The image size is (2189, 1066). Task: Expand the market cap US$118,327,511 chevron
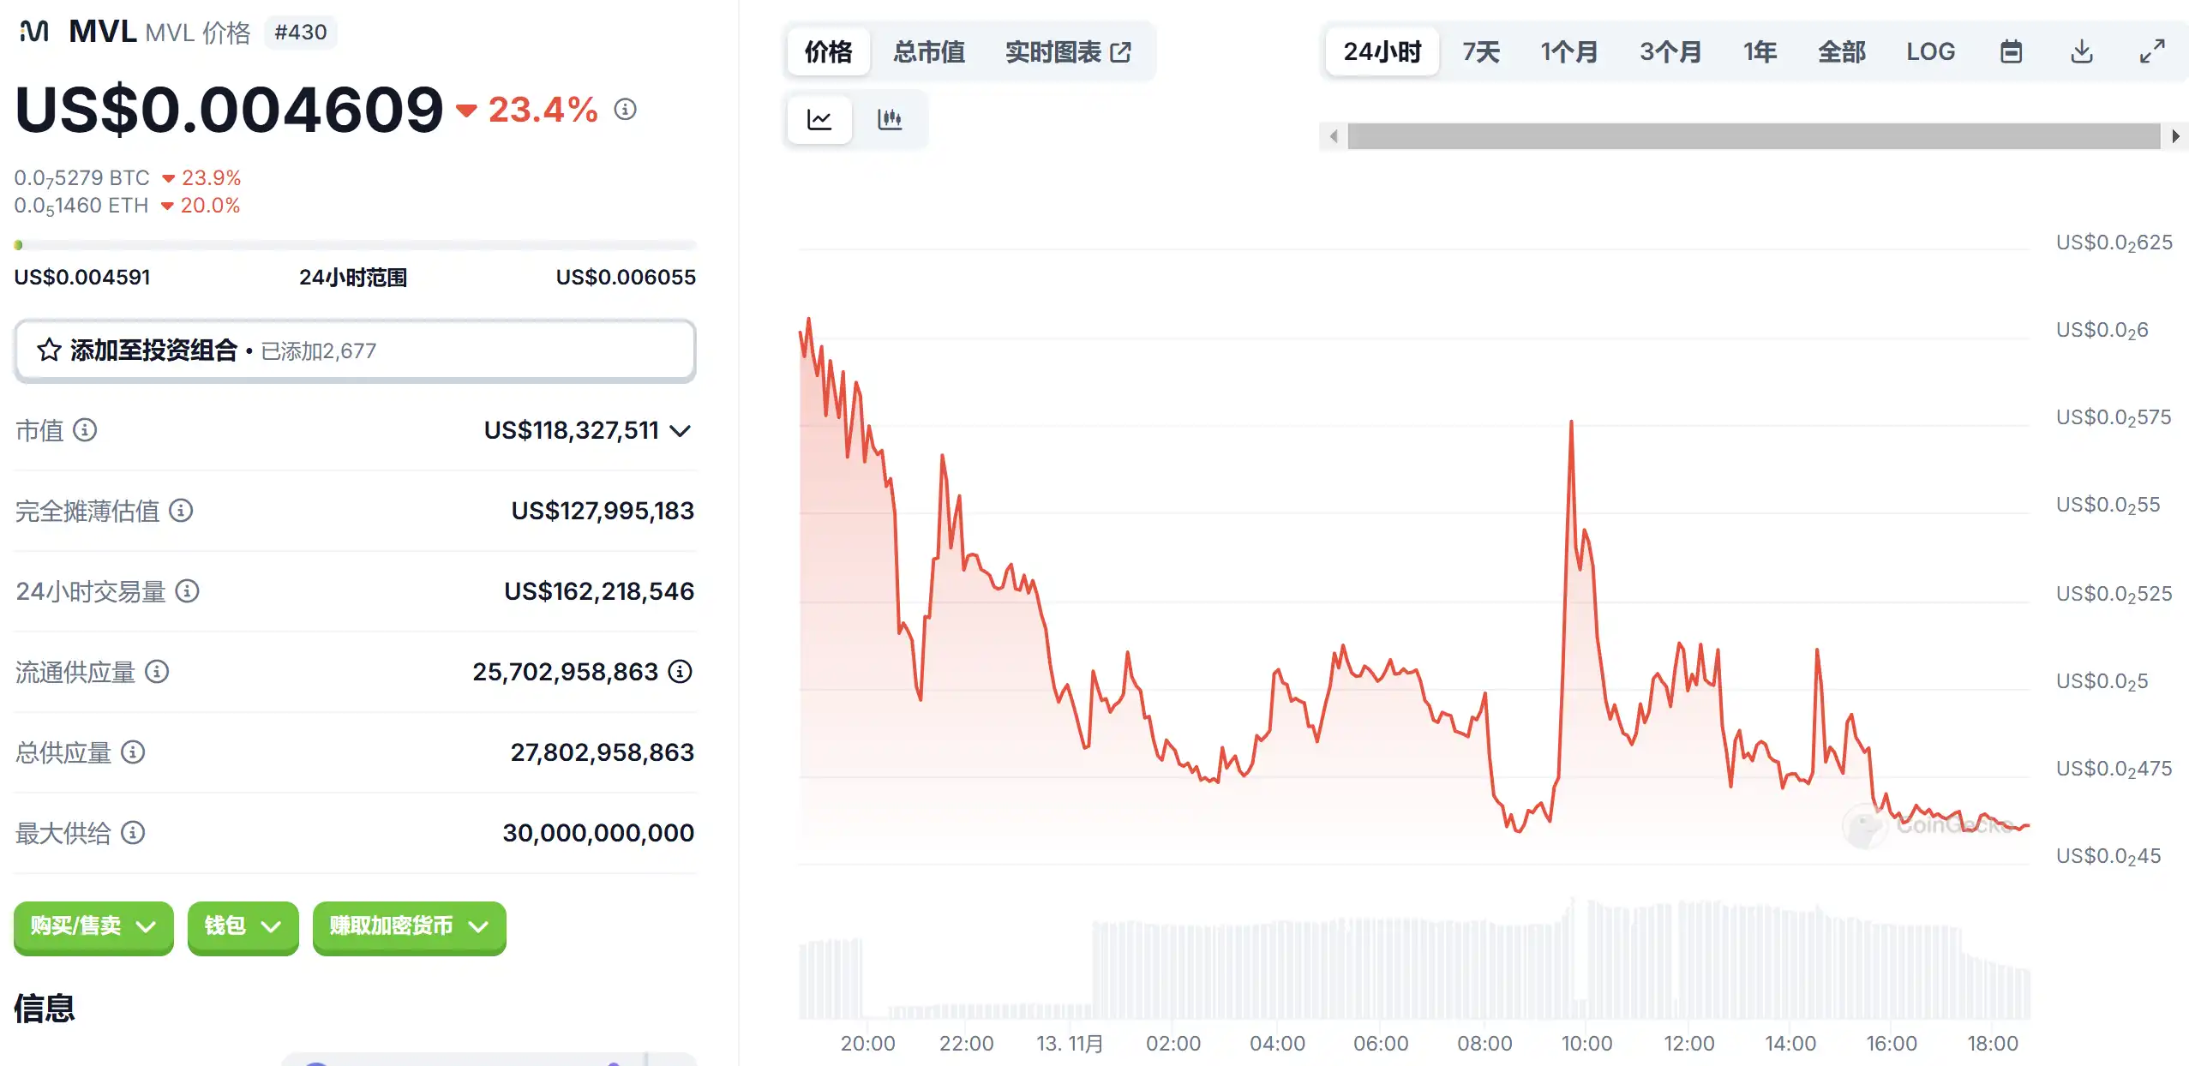pos(681,430)
